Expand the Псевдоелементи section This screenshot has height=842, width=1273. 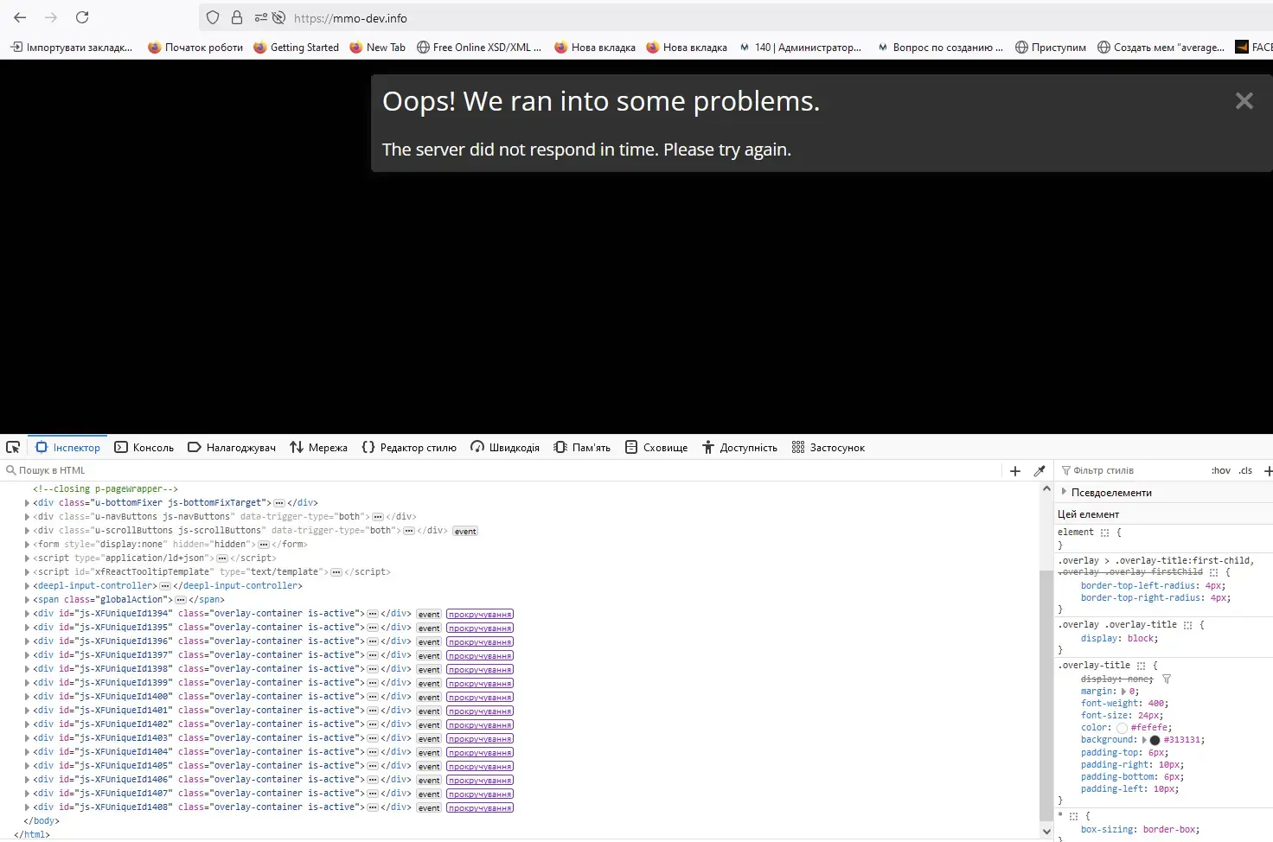1064,492
